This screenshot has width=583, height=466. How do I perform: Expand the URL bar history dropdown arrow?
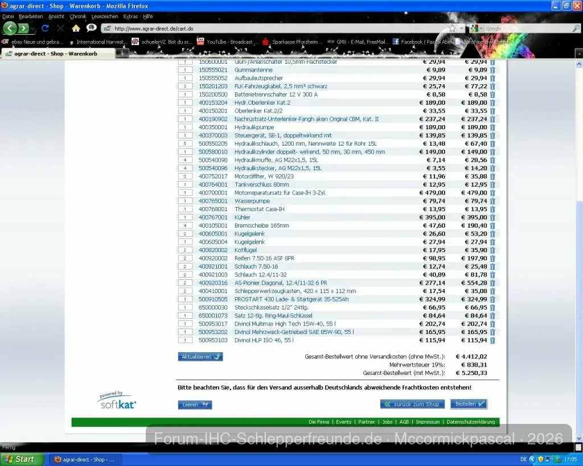pyautogui.click(x=461, y=28)
